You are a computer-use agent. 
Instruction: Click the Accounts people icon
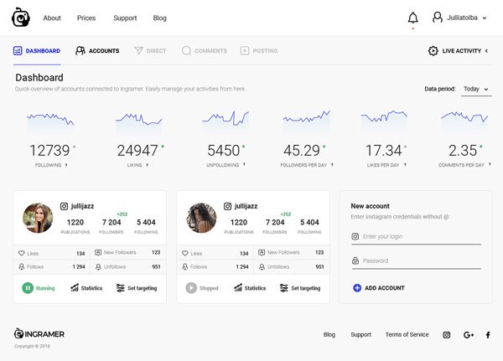pos(80,50)
